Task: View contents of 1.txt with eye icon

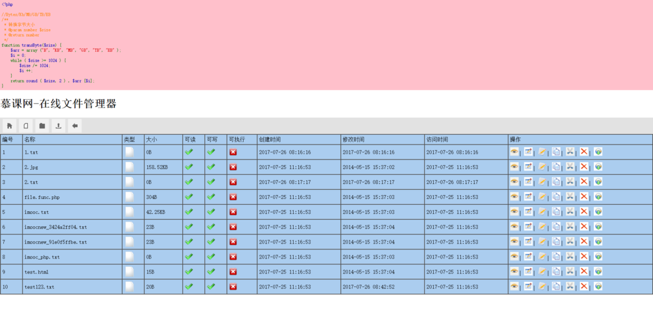Action: coord(514,152)
